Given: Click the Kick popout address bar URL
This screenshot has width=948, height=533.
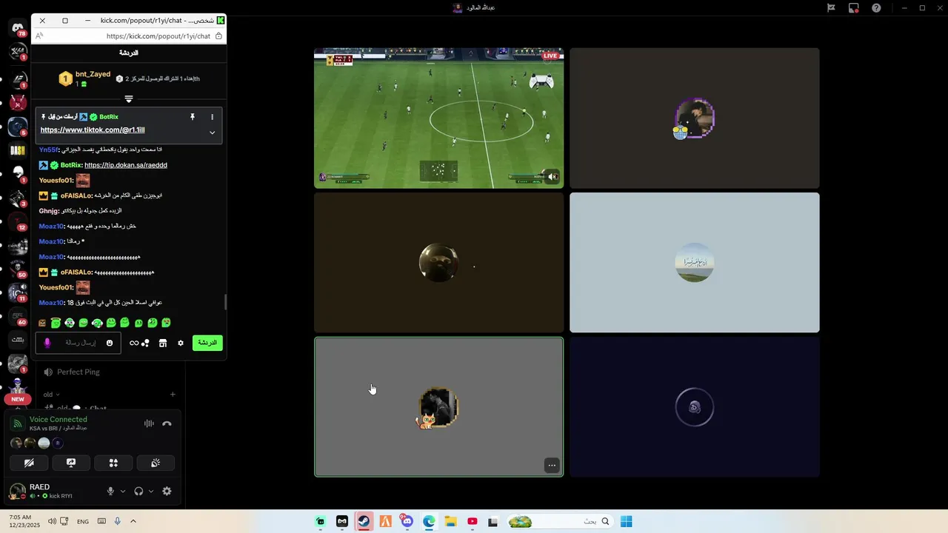Looking at the screenshot, I should click(x=158, y=36).
